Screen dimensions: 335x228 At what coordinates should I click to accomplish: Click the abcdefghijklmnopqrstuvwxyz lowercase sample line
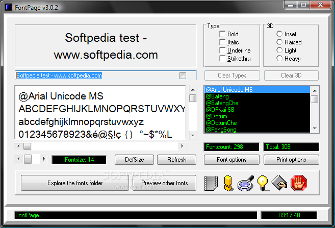coord(81,122)
